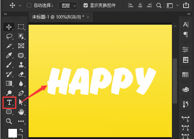
Task: Open the Properties panel icon
Action: point(185,60)
